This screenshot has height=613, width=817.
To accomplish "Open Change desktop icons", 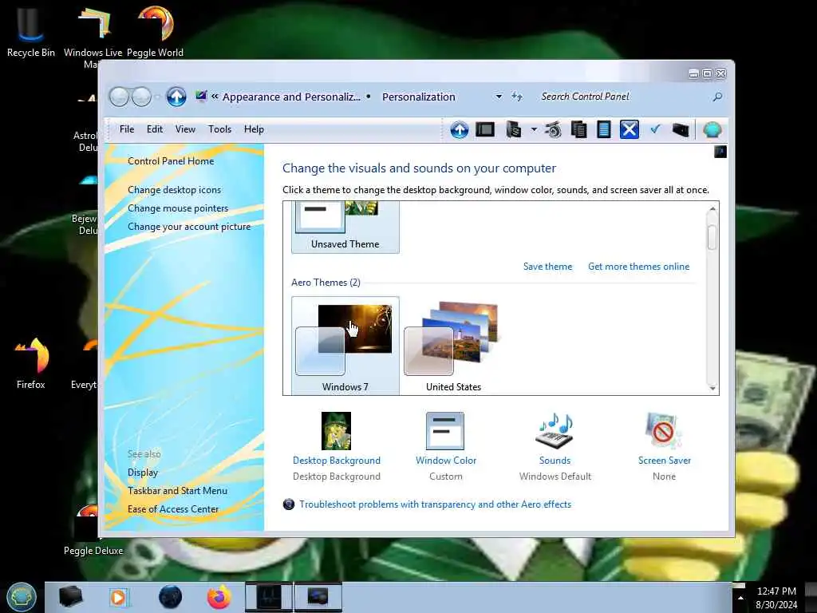I will pyautogui.click(x=174, y=190).
